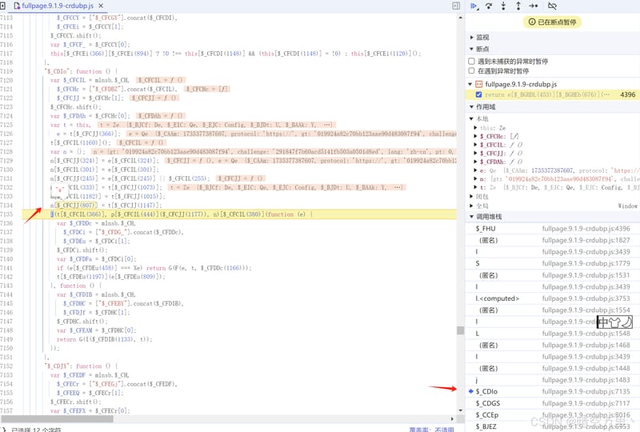The height and width of the screenshot is (432, 640).
Task: Click the scroll-down arrow of the editor scrollbar
Action: click(461, 410)
